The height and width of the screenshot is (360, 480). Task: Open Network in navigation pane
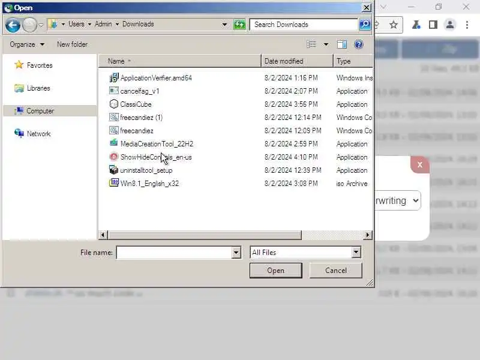click(38, 134)
